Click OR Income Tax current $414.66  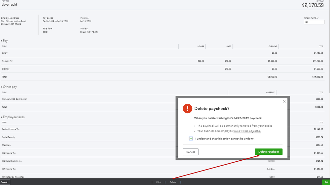pyautogui.click(x=271, y=169)
